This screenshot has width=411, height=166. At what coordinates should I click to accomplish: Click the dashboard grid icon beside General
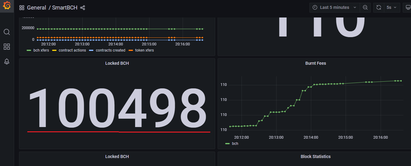[x=22, y=8]
